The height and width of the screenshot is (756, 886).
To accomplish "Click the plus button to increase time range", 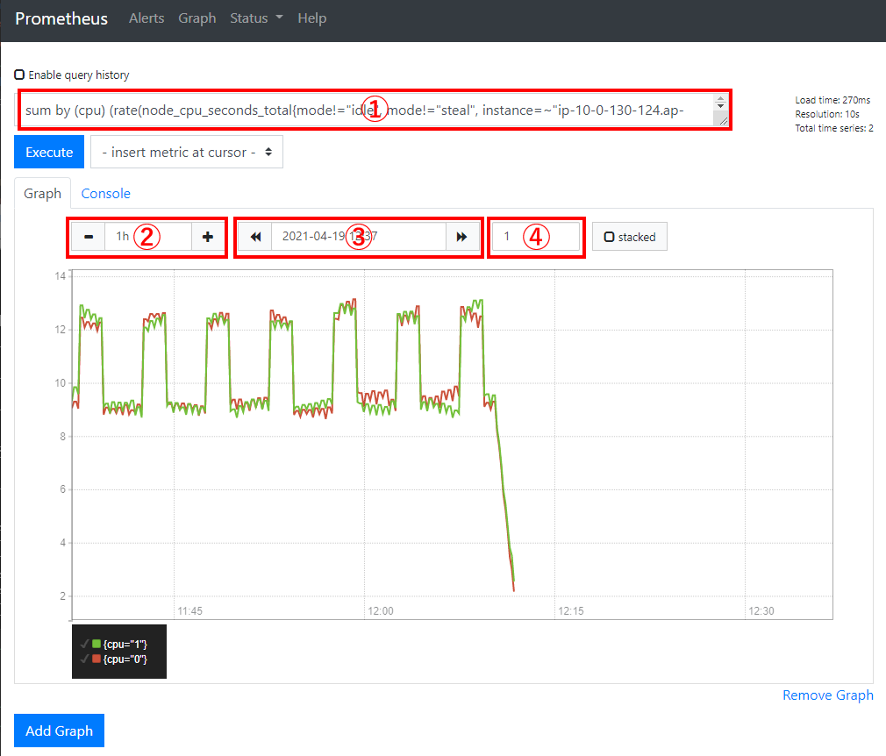I will point(207,237).
